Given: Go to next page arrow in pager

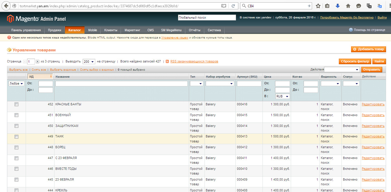Looking at the screenshot, I should pos(38,62).
